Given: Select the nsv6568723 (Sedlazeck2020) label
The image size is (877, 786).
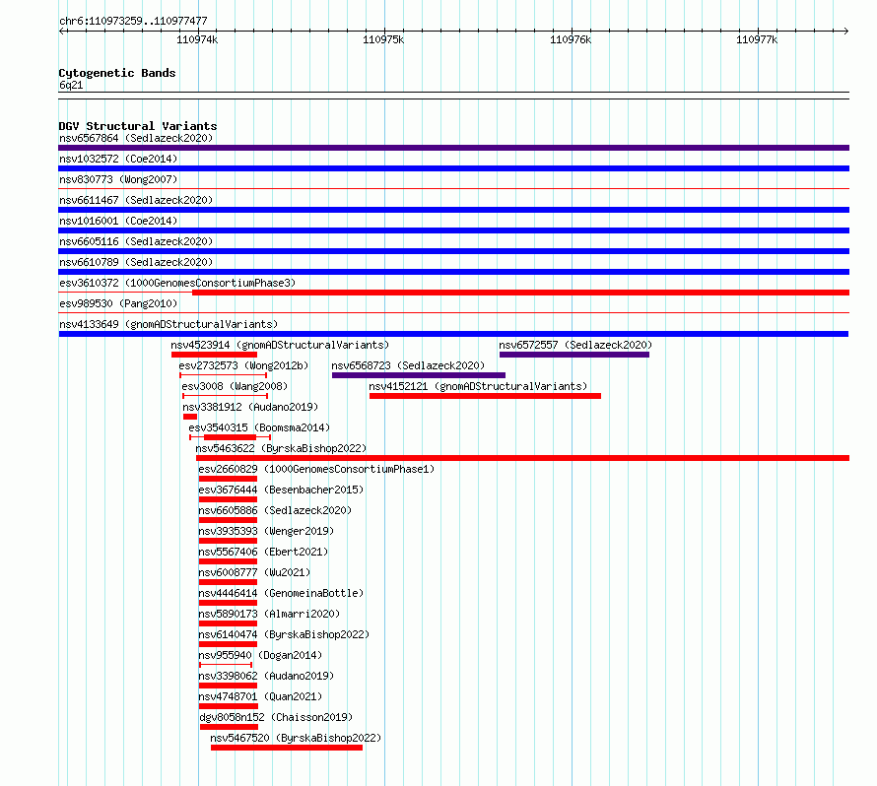Looking at the screenshot, I should point(408,365).
